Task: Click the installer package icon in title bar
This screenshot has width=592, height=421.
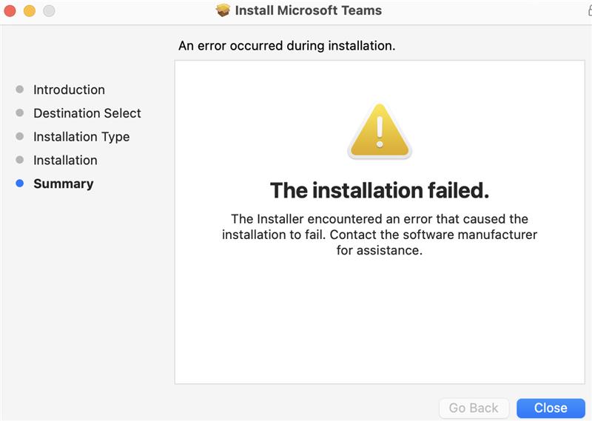Action: point(223,10)
